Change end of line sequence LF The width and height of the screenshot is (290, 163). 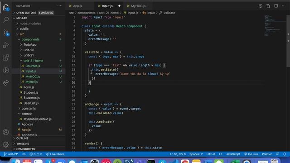pyautogui.click(x=221, y=154)
